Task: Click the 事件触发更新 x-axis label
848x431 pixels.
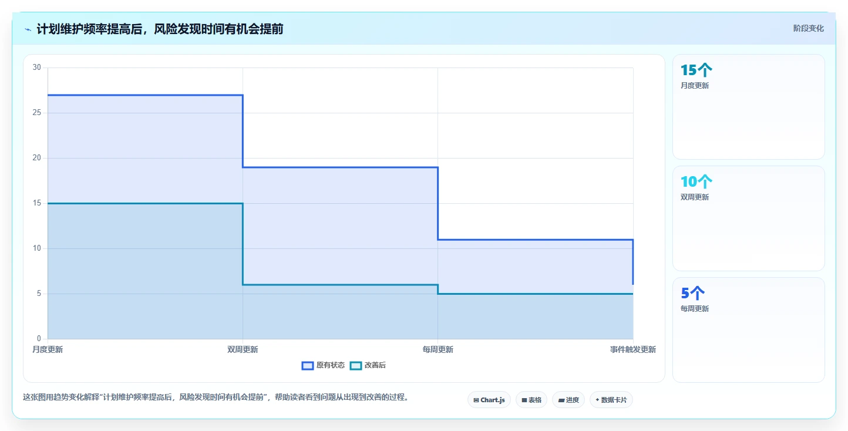Action: pos(632,349)
